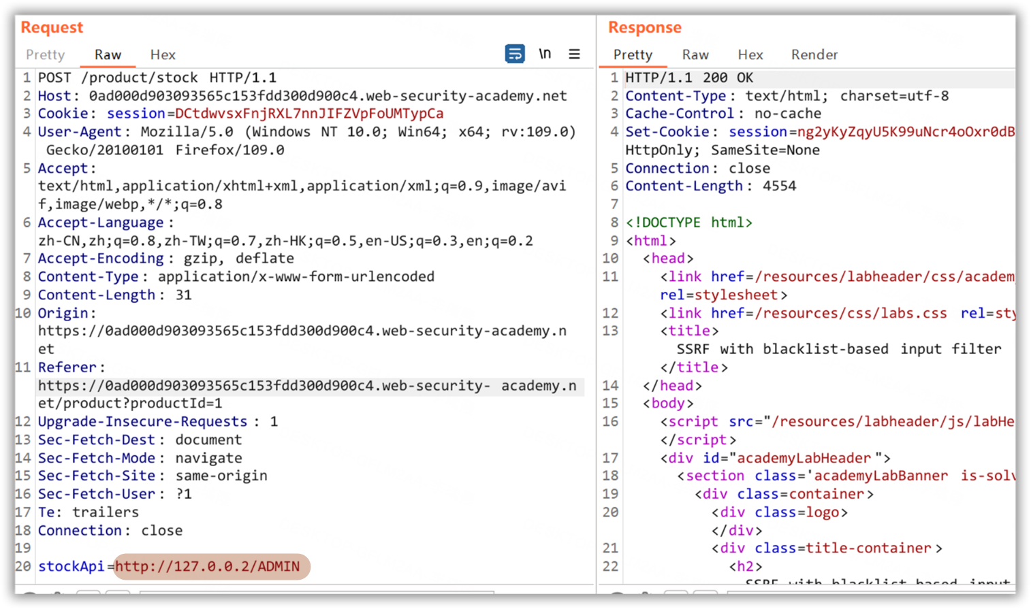Click the Host header value in Request
1031x609 pixels.
(x=328, y=96)
